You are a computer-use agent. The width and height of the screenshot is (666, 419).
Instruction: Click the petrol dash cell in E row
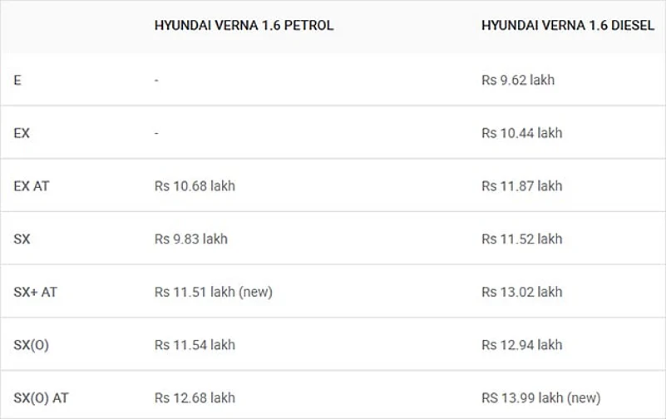(156, 80)
